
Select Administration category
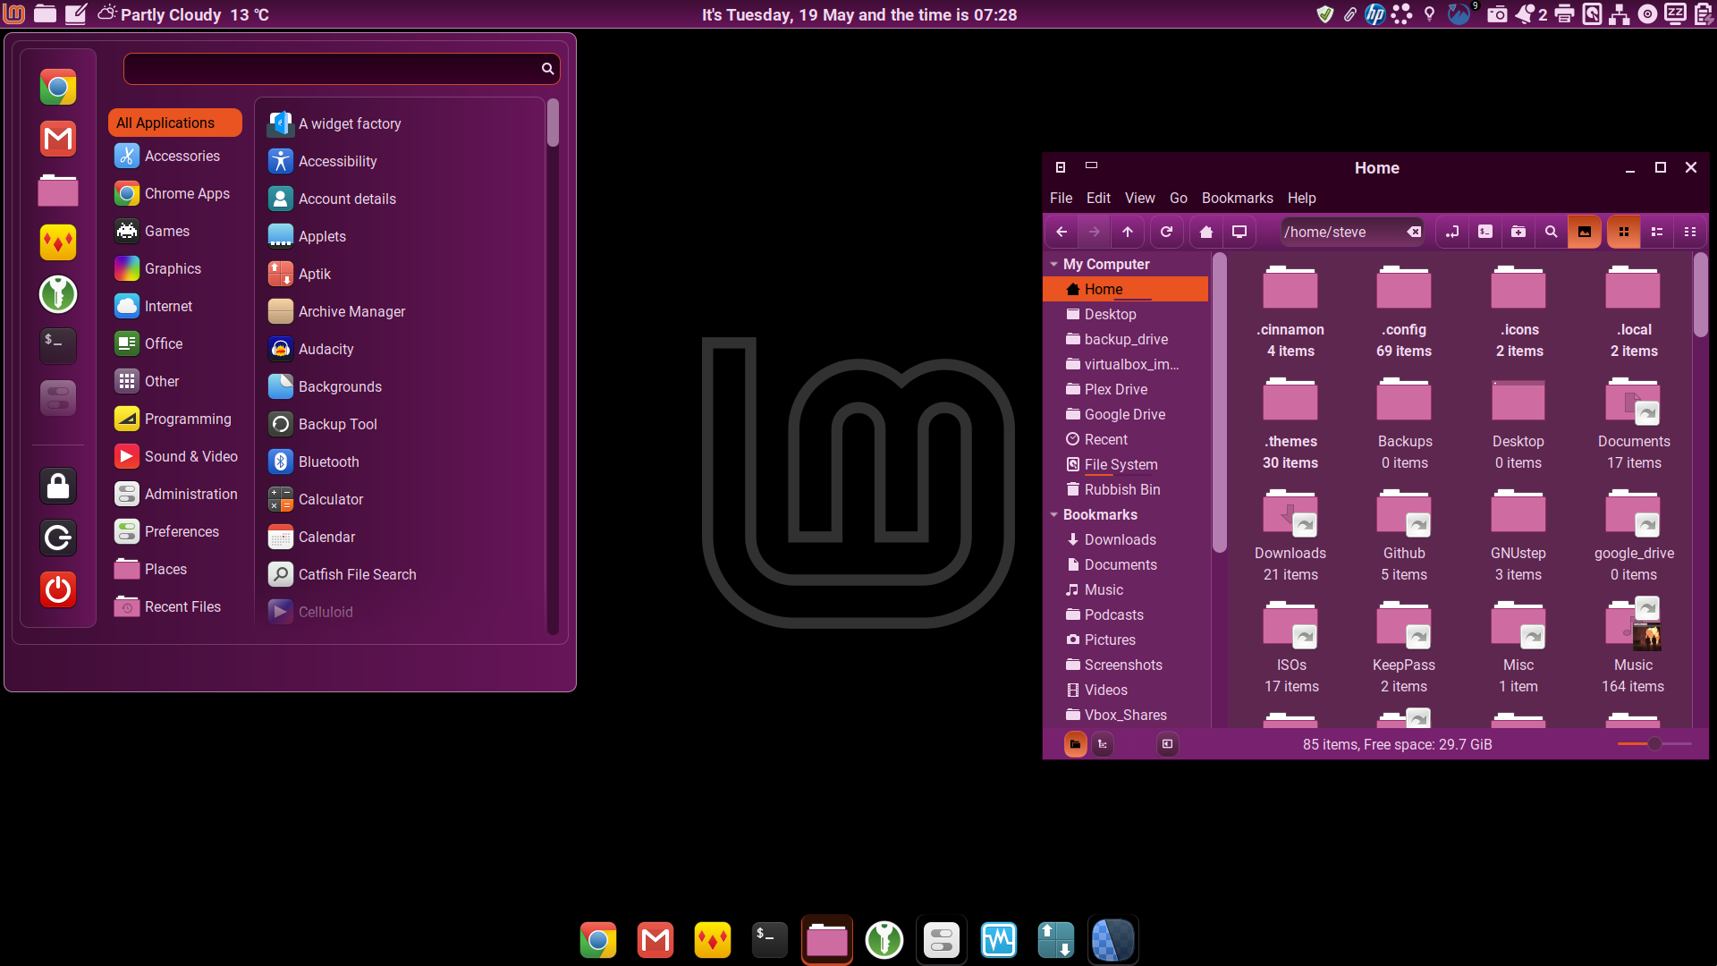(175, 494)
